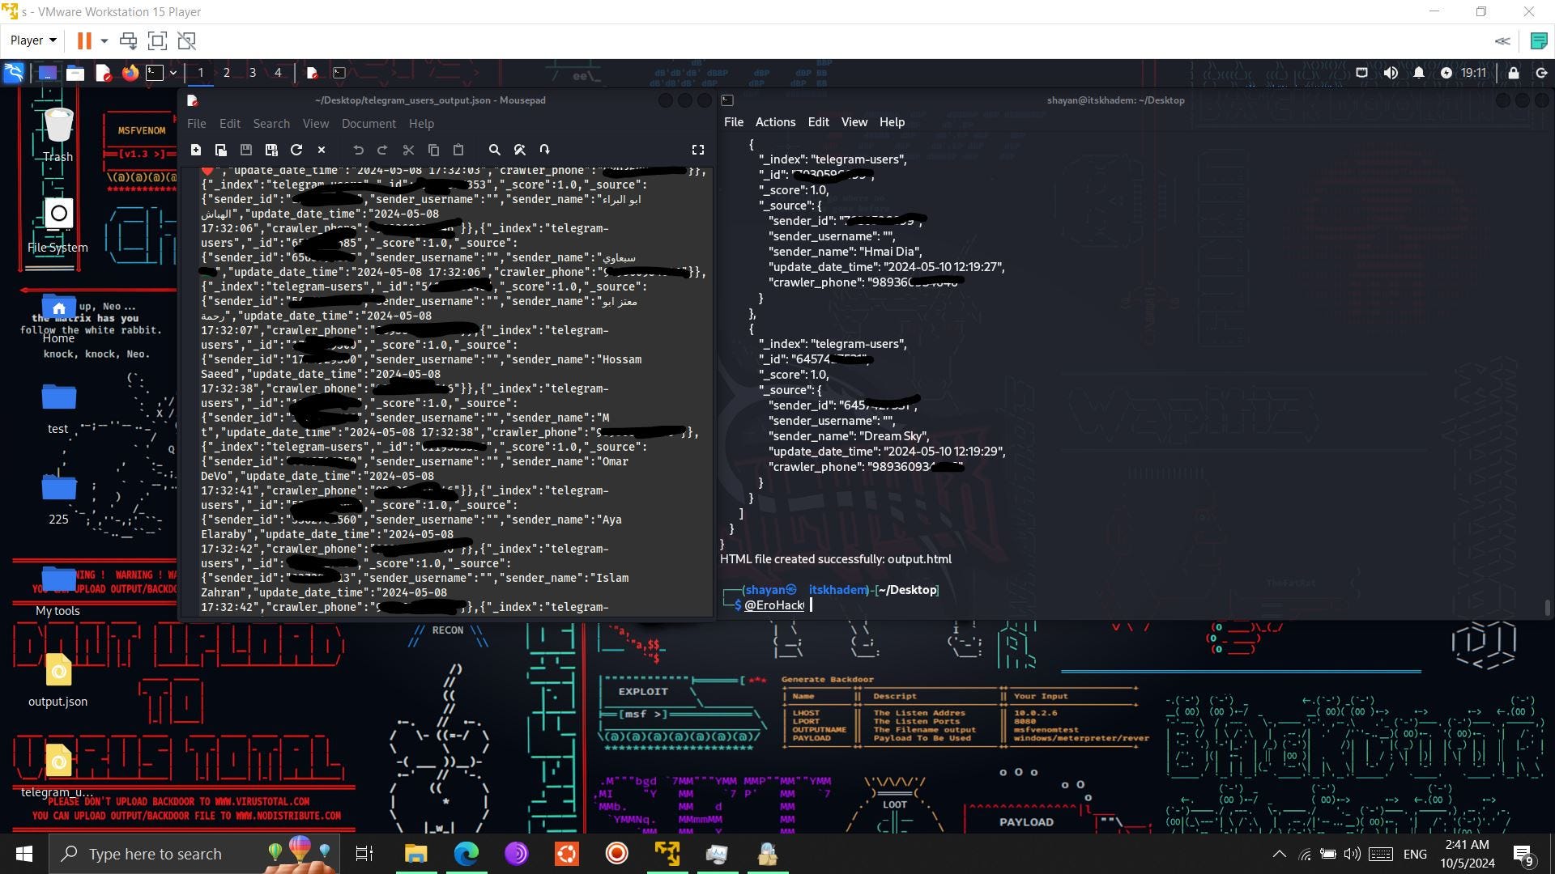Open Windows Start menu
1555x874 pixels.
(x=24, y=854)
